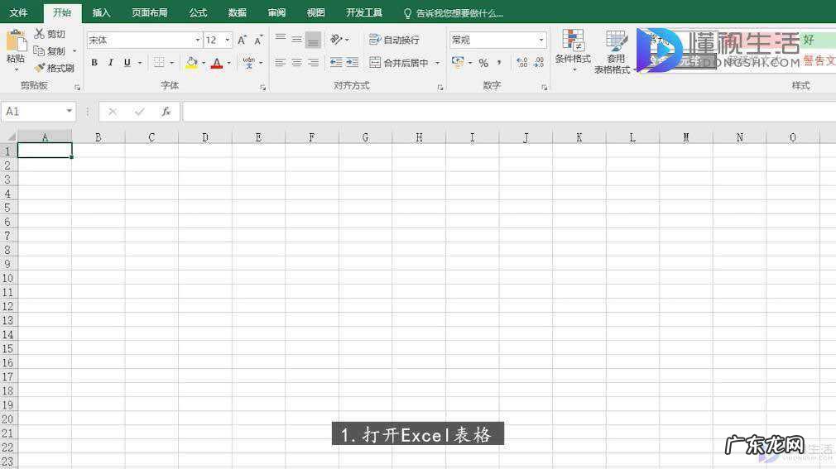Activate the Format Painter brush
The height and width of the screenshot is (469, 836).
click(x=40, y=68)
